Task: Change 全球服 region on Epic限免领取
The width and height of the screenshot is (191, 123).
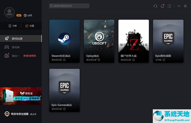Action: pos(160,60)
